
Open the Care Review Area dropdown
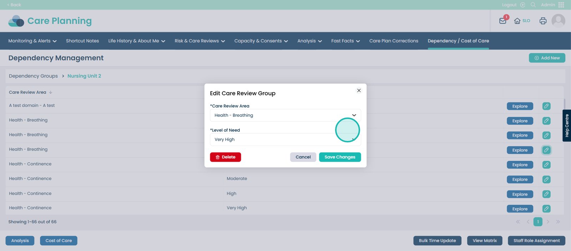point(285,115)
